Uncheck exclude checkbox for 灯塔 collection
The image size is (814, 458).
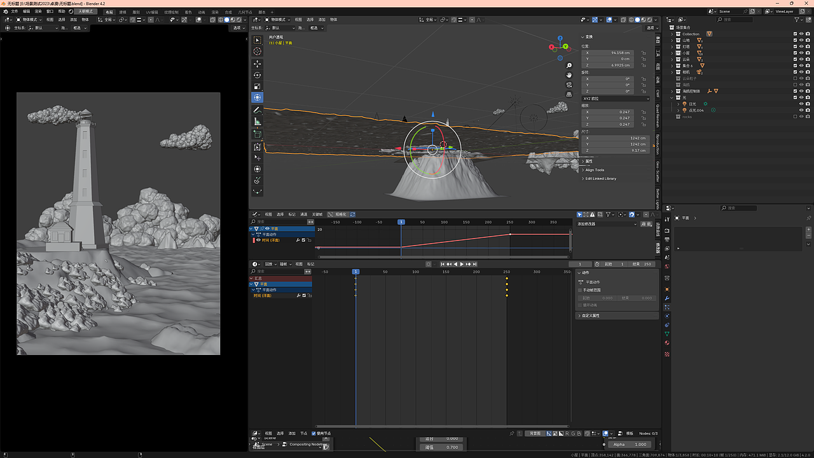coord(795,46)
